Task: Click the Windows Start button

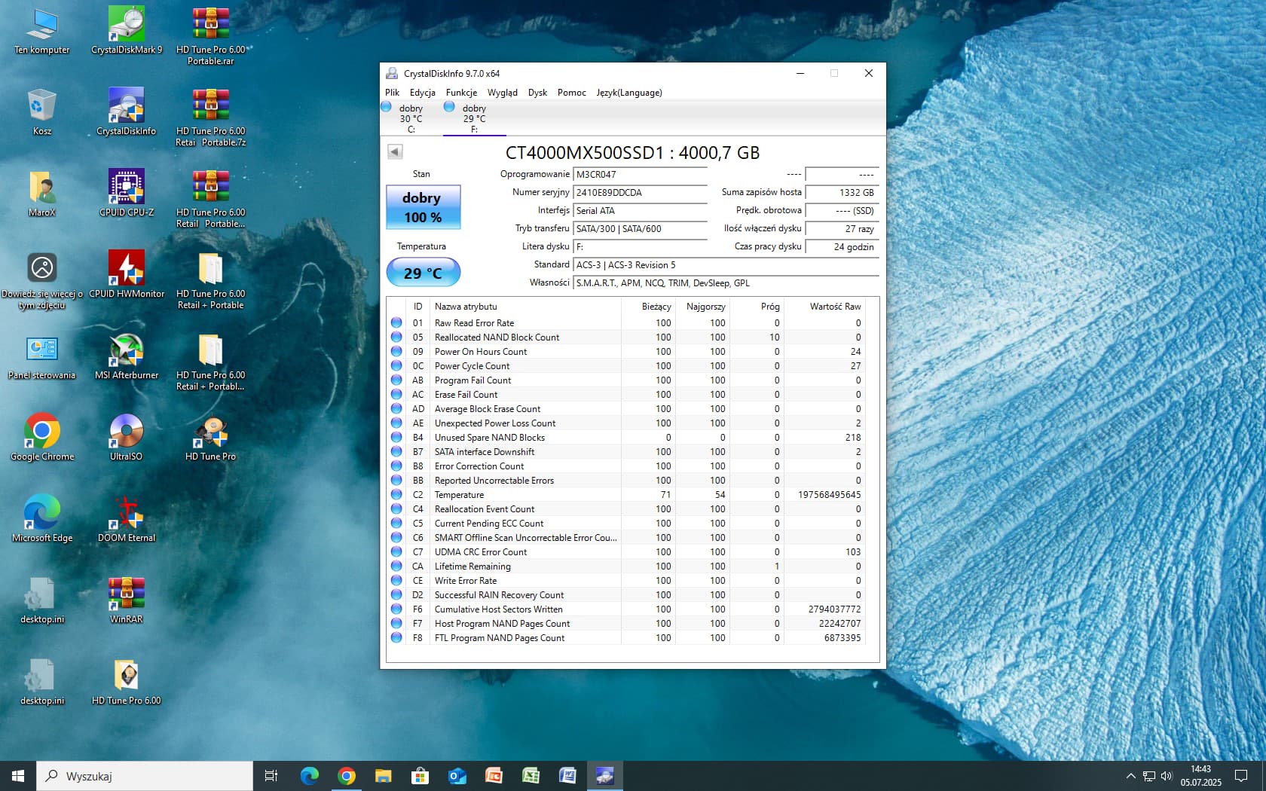Action: click(18, 776)
